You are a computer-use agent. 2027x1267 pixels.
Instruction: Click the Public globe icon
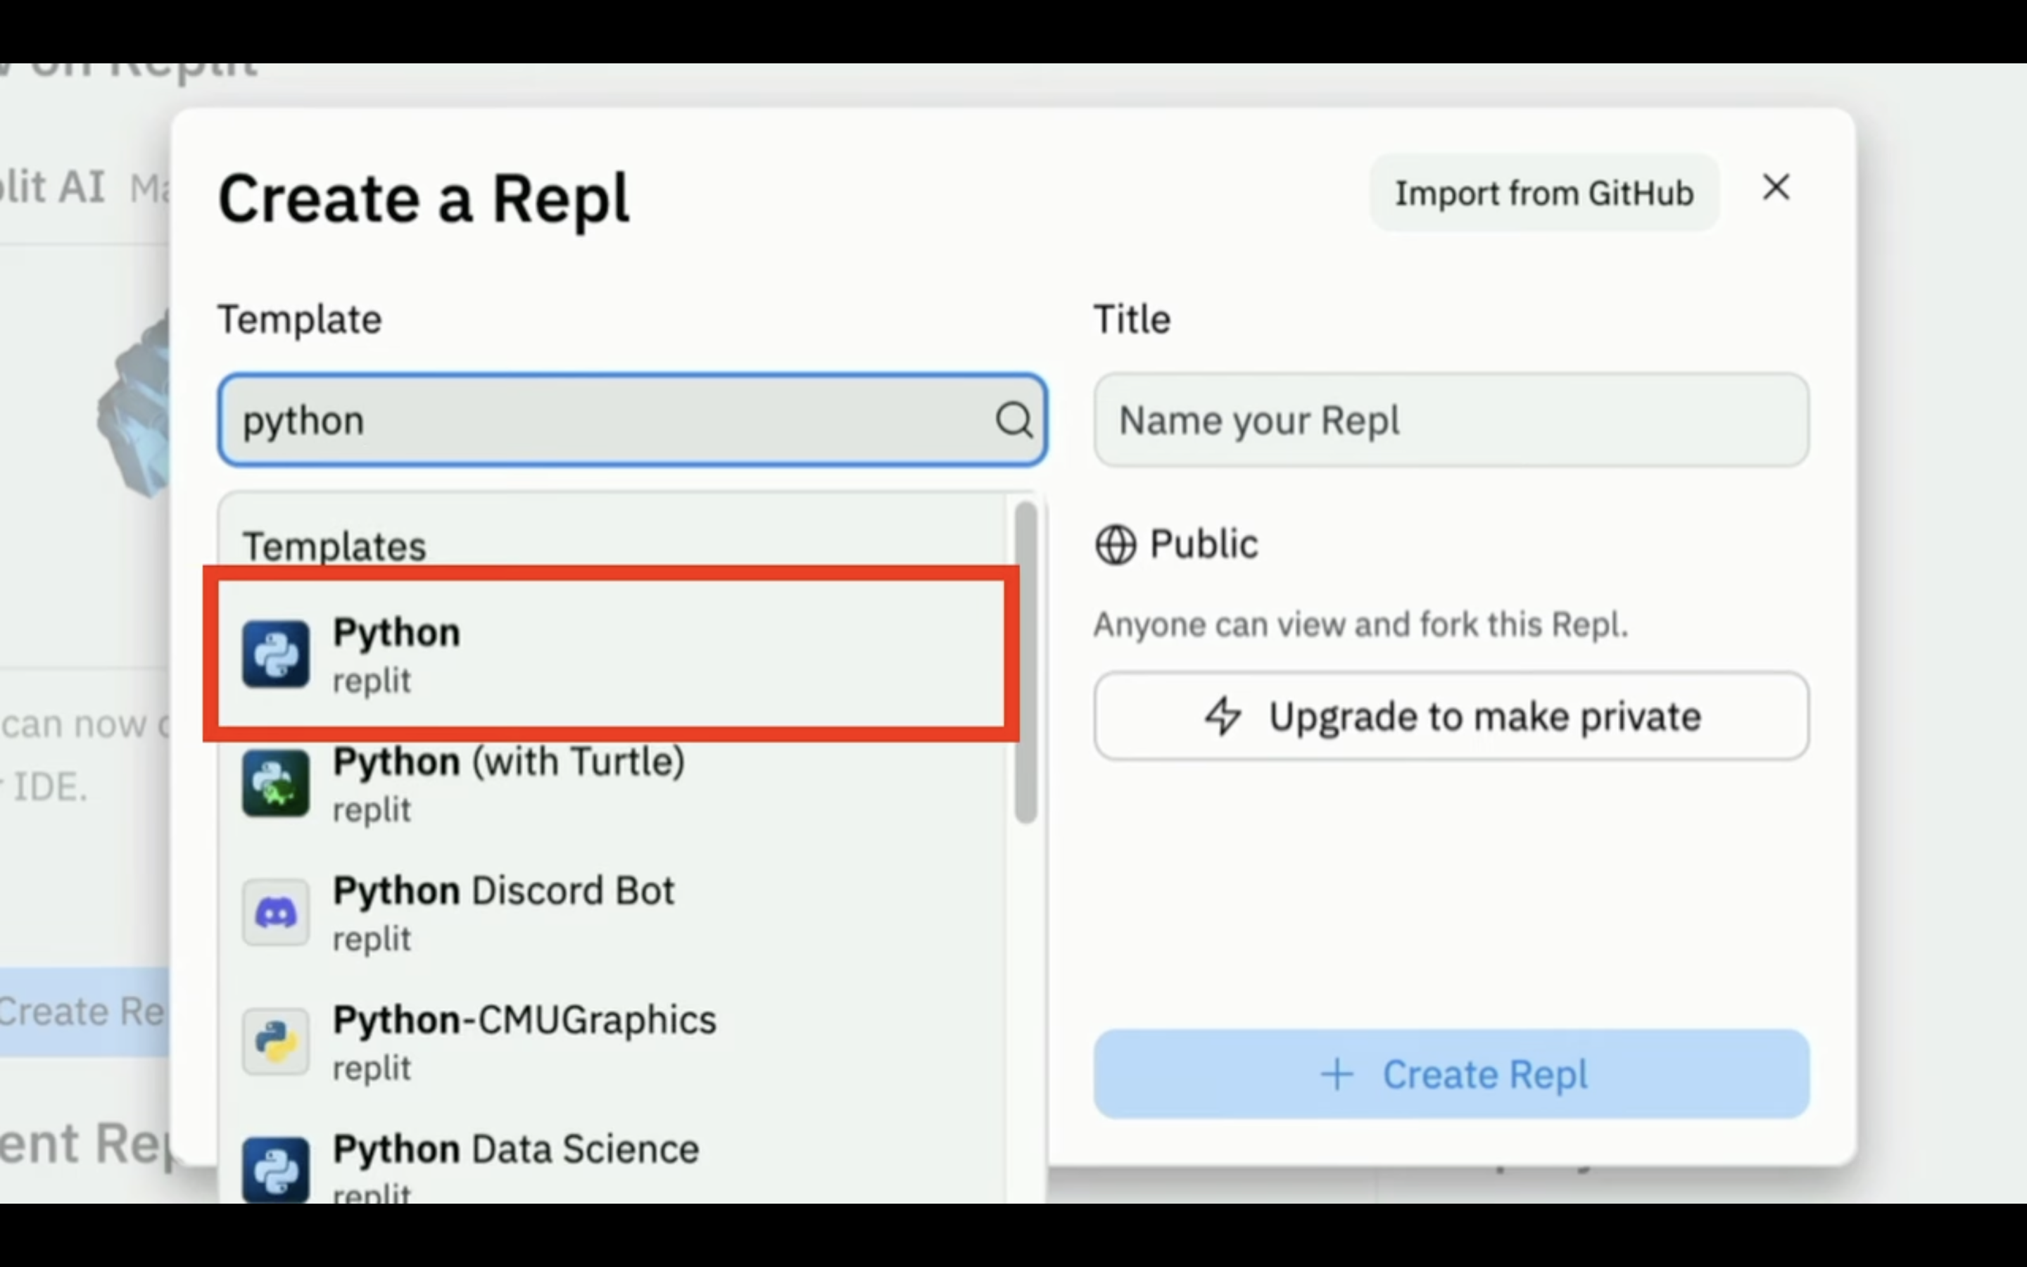pyautogui.click(x=1116, y=545)
